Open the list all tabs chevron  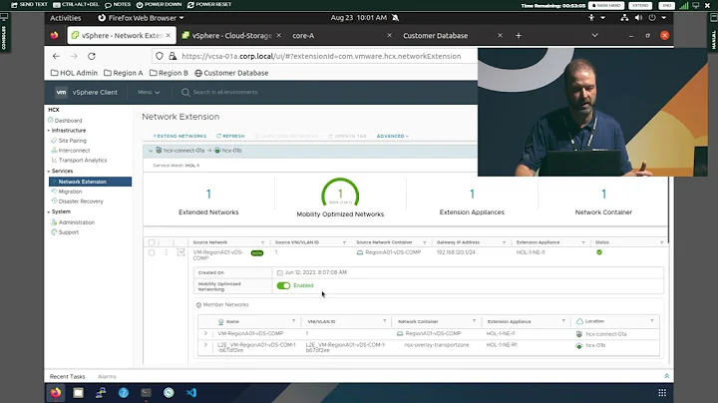pos(594,35)
